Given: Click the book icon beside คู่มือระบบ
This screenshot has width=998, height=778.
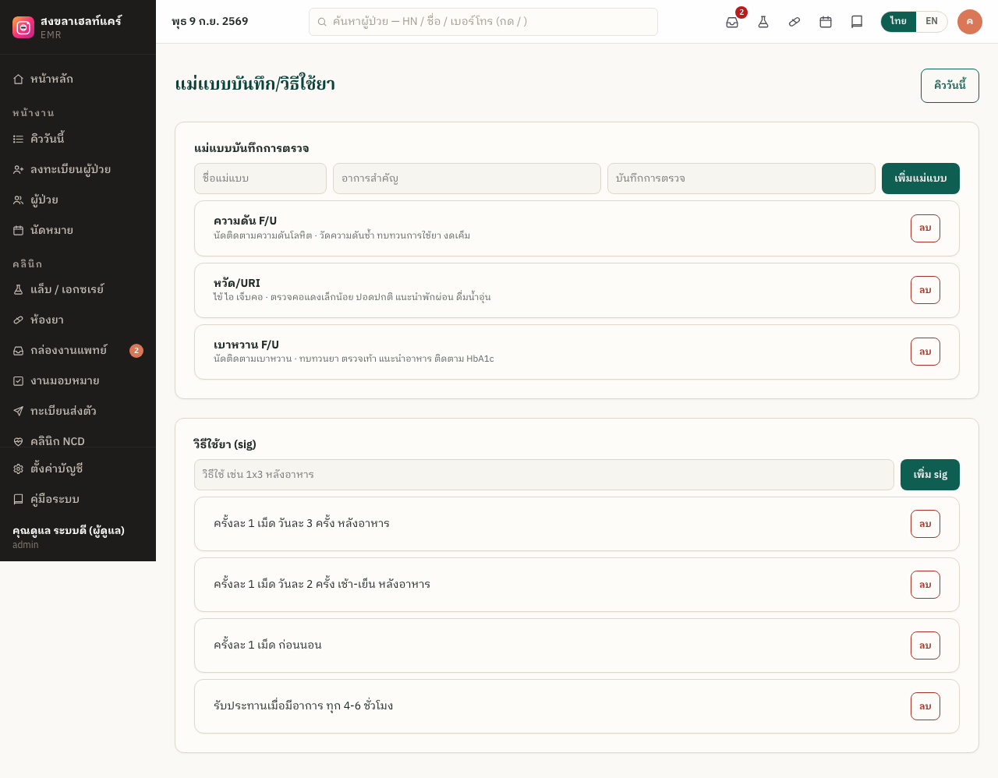Looking at the screenshot, I should pyautogui.click(x=18, y=499).
